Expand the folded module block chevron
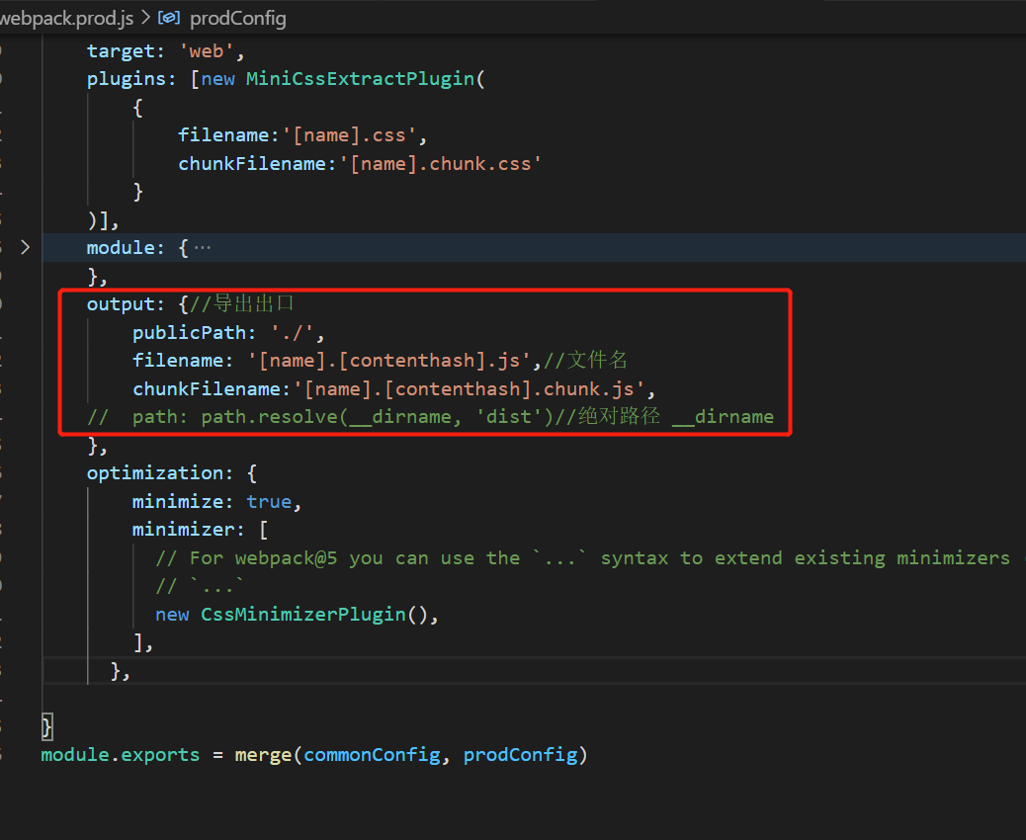Image resolution: width=1026 pixels, height=840 pixels. pos(25,247)
